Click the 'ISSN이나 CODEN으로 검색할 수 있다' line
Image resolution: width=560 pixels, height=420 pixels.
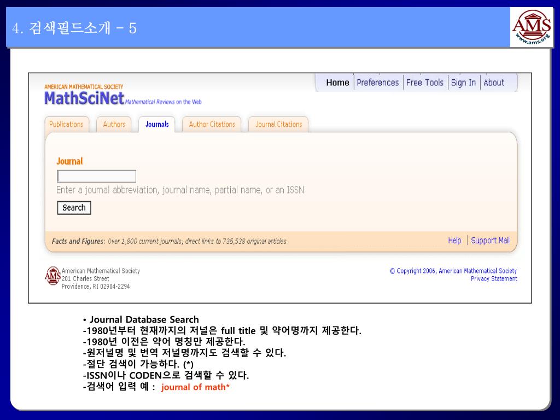point(166,375)
